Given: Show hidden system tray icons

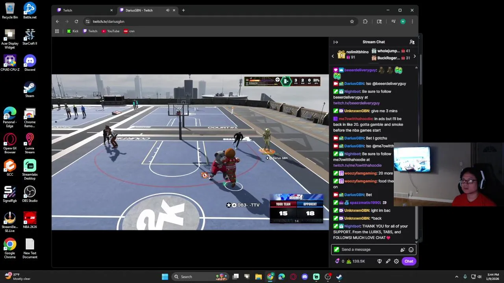Looking at the screenshot, I should click(x=457, y=277).
